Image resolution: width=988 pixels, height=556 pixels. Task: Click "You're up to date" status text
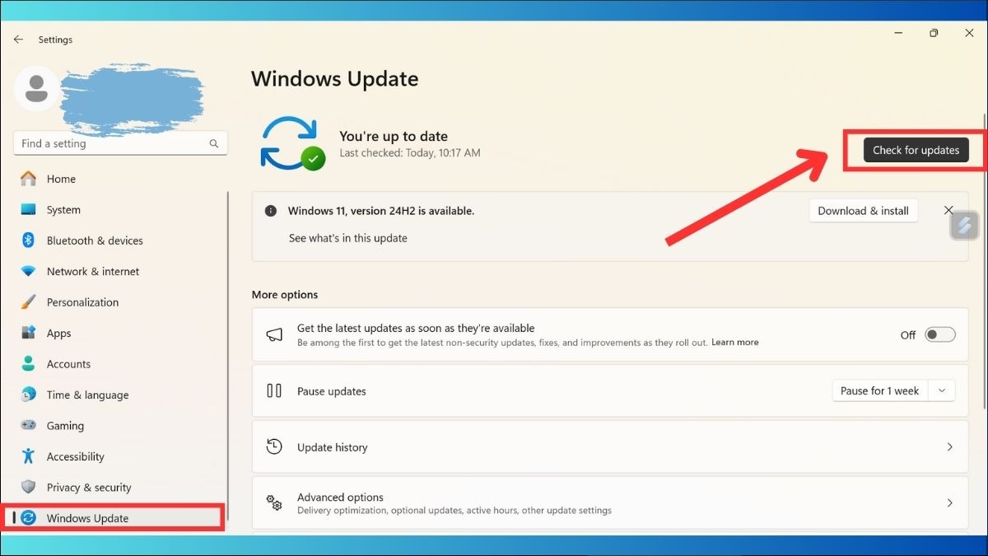(x=394, y=136)
